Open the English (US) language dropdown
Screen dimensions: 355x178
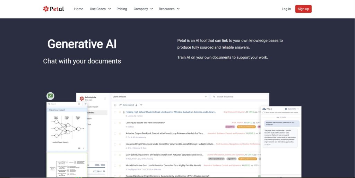tap(291, 109)
